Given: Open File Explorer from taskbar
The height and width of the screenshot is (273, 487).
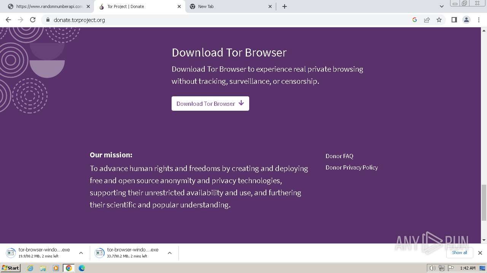Looking at the screenshot, I should [x=43, y=268].
